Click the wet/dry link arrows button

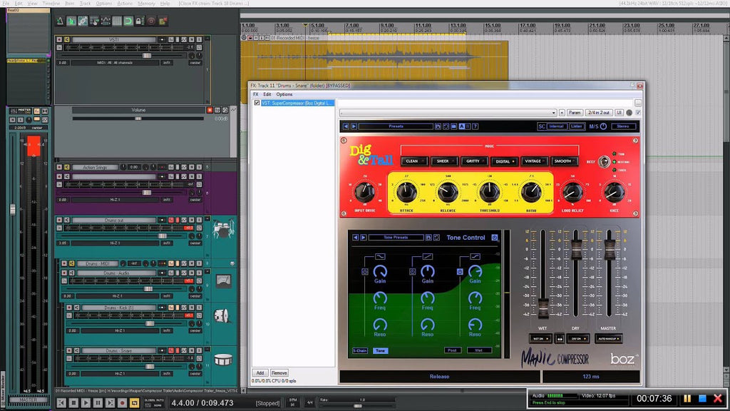[x=560, y=339]
